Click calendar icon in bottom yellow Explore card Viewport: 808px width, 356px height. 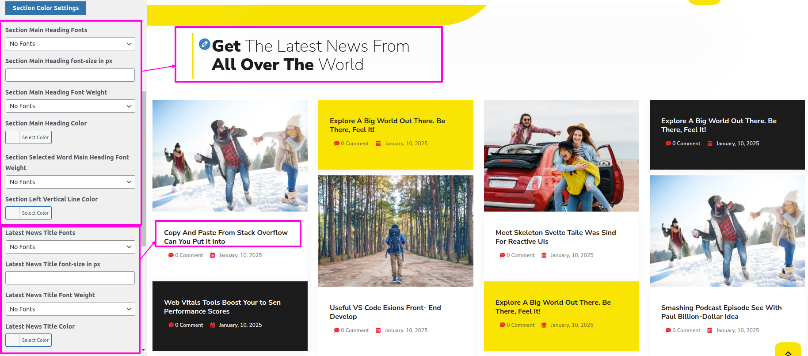point(544,325)
